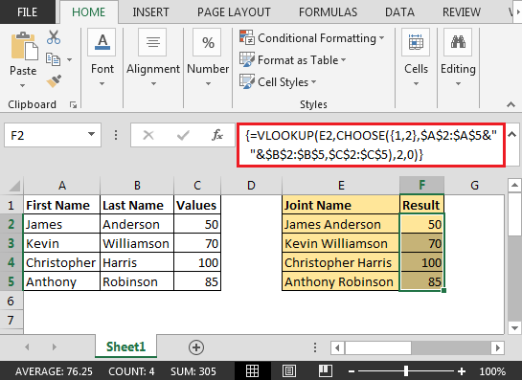The image size is (522, 380).
Task: Switch to Page Break Preview icon
Action: 326,370
